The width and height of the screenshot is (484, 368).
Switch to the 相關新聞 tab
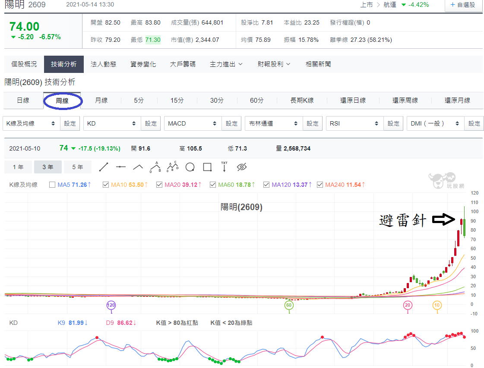318,64
